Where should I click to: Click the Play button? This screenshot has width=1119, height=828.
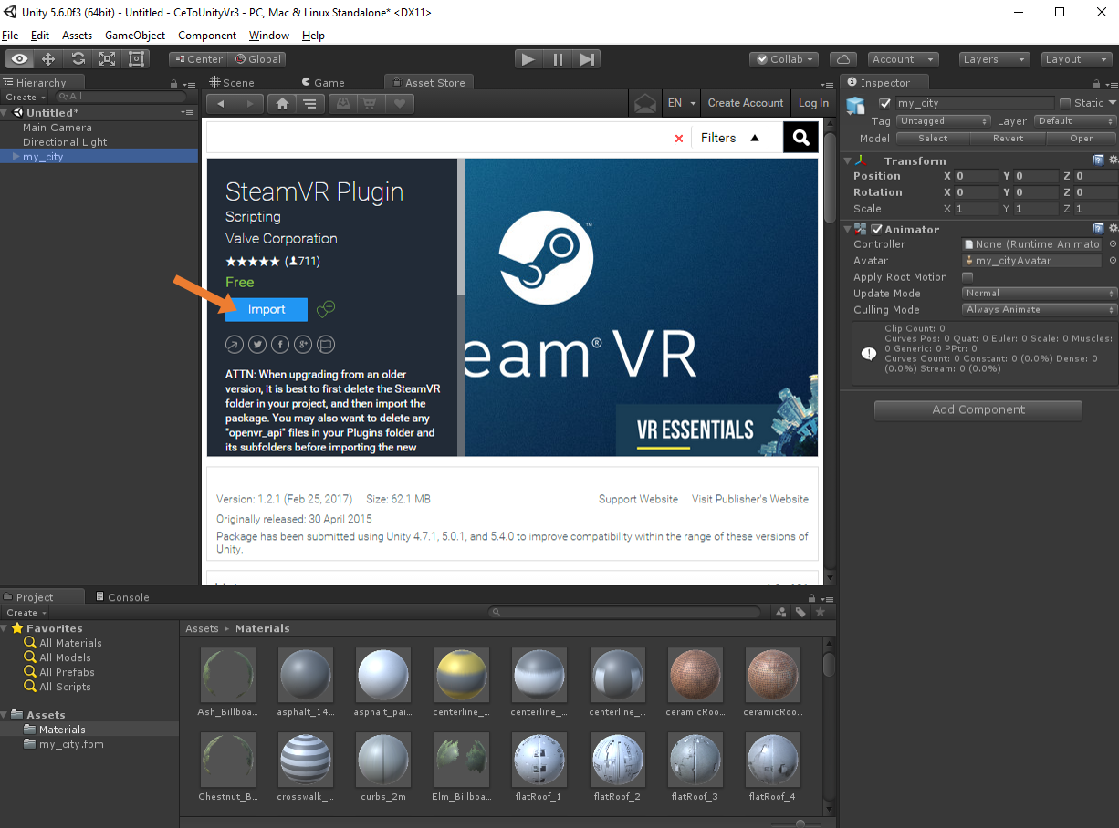point(528,59)
